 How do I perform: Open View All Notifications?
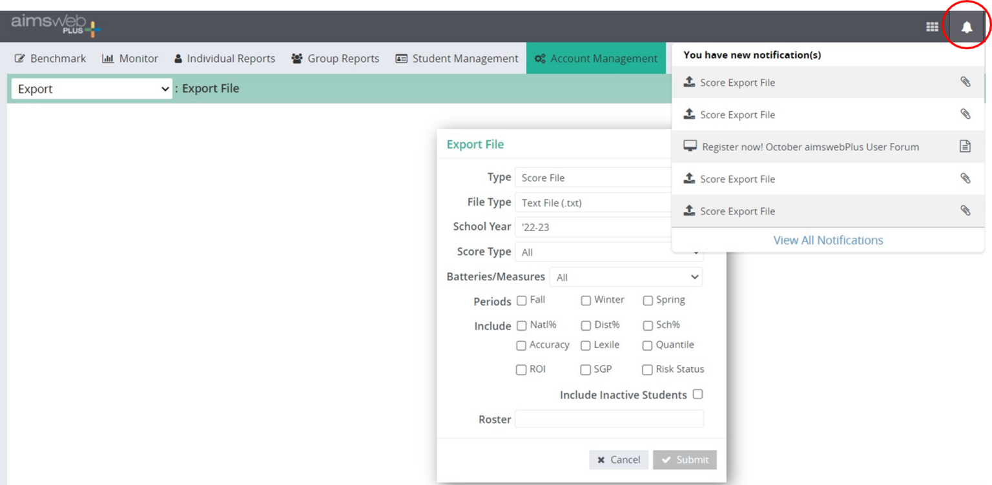click(828, 240)
